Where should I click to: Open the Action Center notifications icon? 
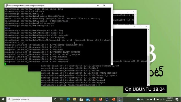click(177, 99)
